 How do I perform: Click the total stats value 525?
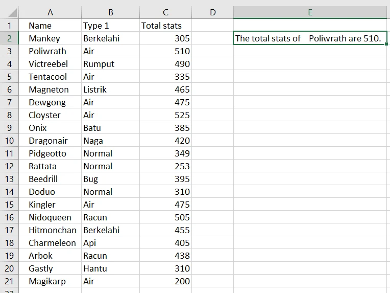[x=166, y=115]
